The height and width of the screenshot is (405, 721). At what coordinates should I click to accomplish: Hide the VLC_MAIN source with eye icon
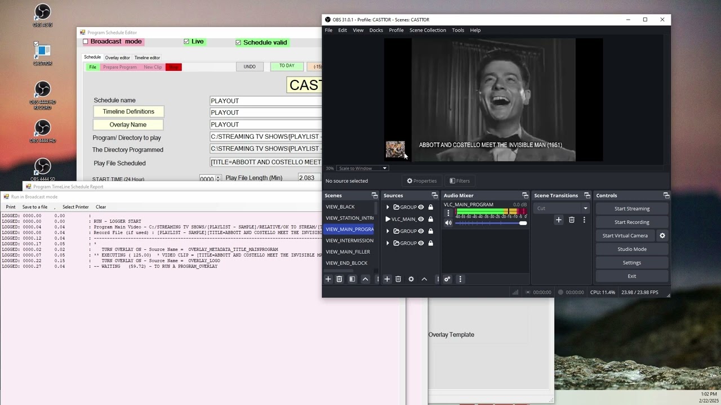[421, 219]
